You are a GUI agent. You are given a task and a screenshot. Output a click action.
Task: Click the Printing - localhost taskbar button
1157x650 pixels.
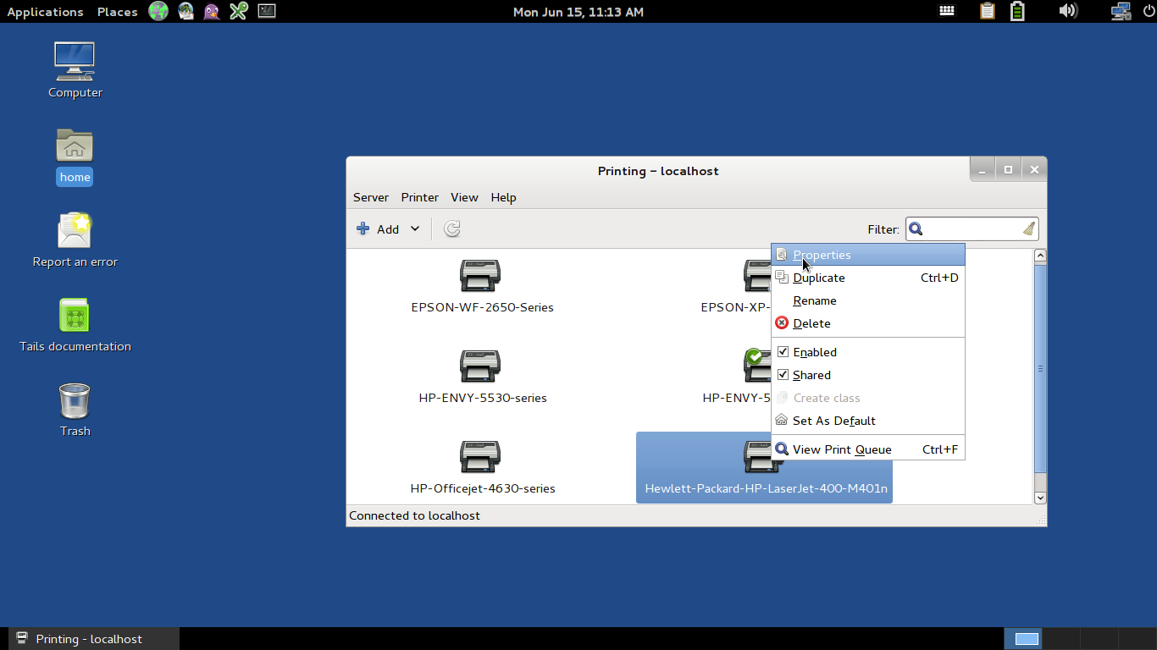(x=94, y=639)
